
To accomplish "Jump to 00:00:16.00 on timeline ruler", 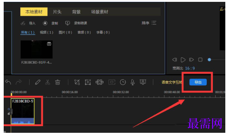I will pos(70,92).
